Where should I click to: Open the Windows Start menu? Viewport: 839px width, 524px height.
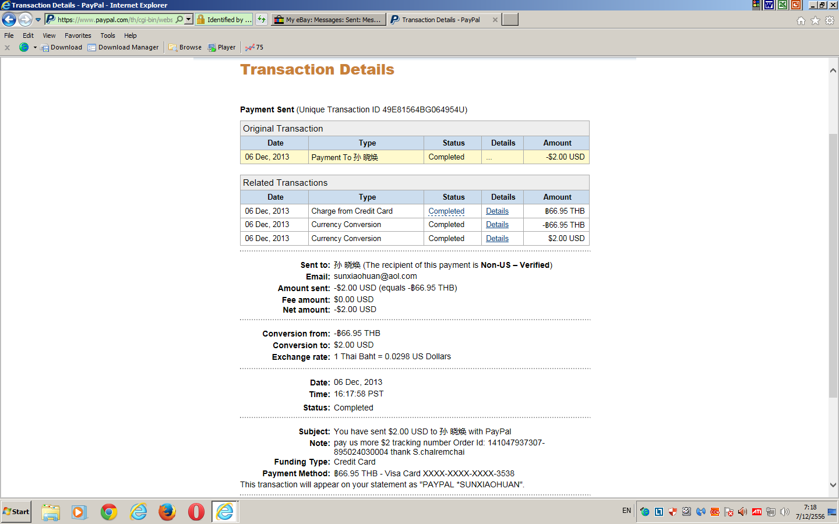point(16,512)
